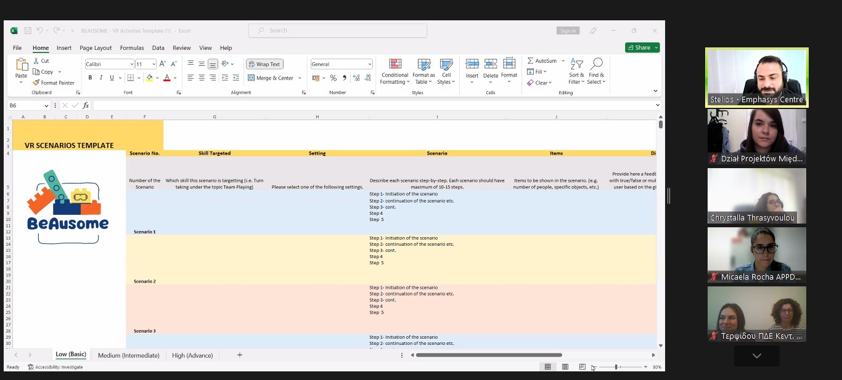The width and height of the screenshot is (842, 380).
Task: Click the AutoSum sigma icon
Action: (531, 61)
